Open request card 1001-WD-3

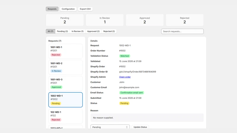click(65, 83)
